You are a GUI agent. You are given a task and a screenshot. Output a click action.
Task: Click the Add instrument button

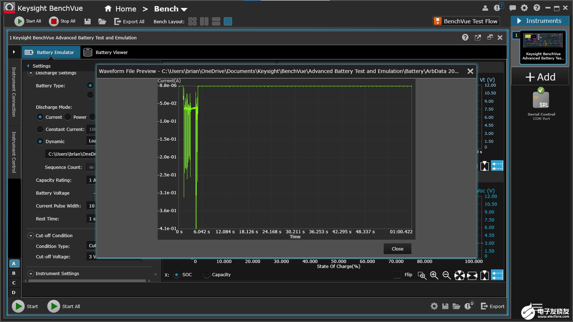(540, 77)
